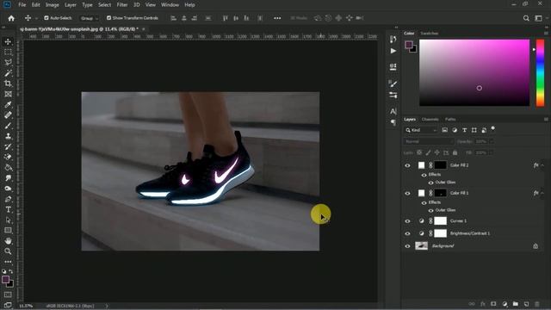Image resolution: width=551 pixels, height=310 pixels.
Task: Hide the Background layer
Action: [x=407, y=246]
